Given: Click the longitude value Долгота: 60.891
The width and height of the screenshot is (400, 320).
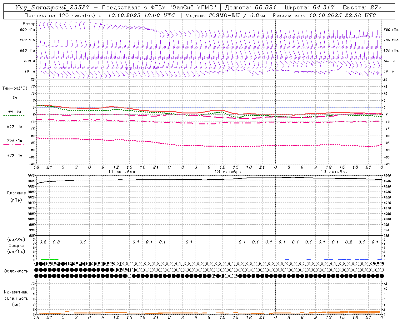Looking at the screenshot, I should pyautogui.click(x=251, y=7).
